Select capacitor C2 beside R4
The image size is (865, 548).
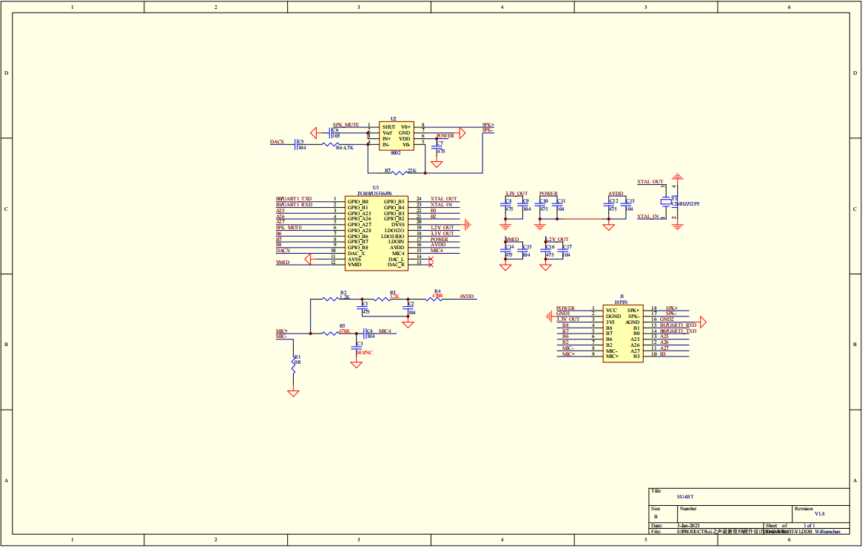(x=408, y=308)
